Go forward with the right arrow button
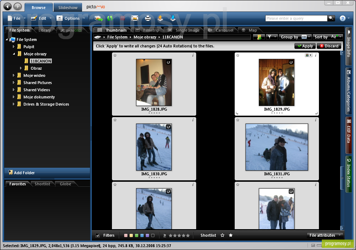This screenshot has height=250, width=356. click(18, 7)
